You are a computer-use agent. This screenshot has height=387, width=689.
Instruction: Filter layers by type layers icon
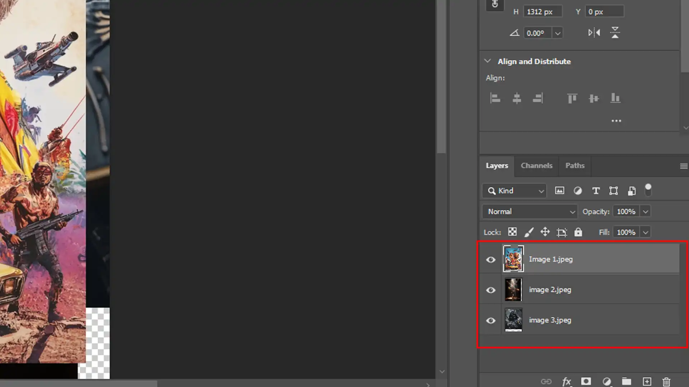click(x=596, y=191)
